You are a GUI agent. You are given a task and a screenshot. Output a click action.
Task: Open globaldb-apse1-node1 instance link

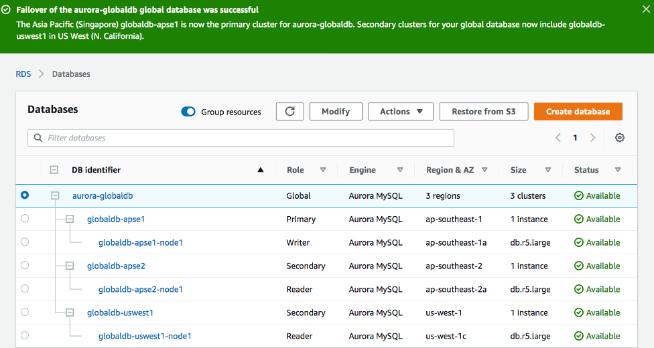point(141,242)
